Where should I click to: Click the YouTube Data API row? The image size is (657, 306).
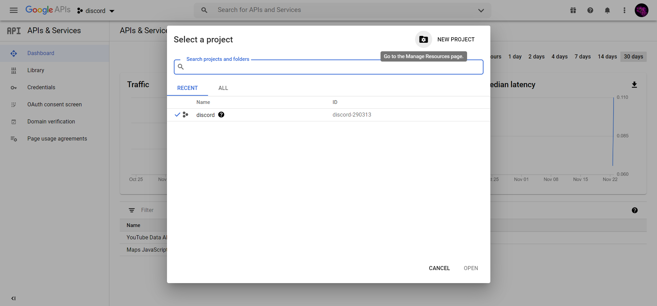[146, 238]
